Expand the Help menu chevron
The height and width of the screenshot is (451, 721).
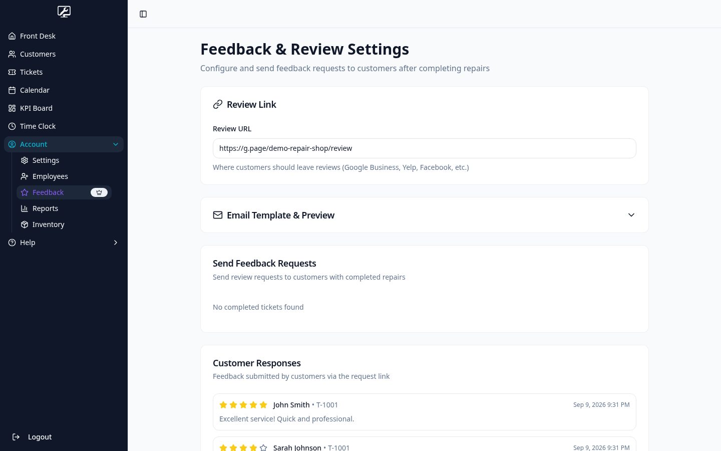pyautogui.click(x=116, y=243)
